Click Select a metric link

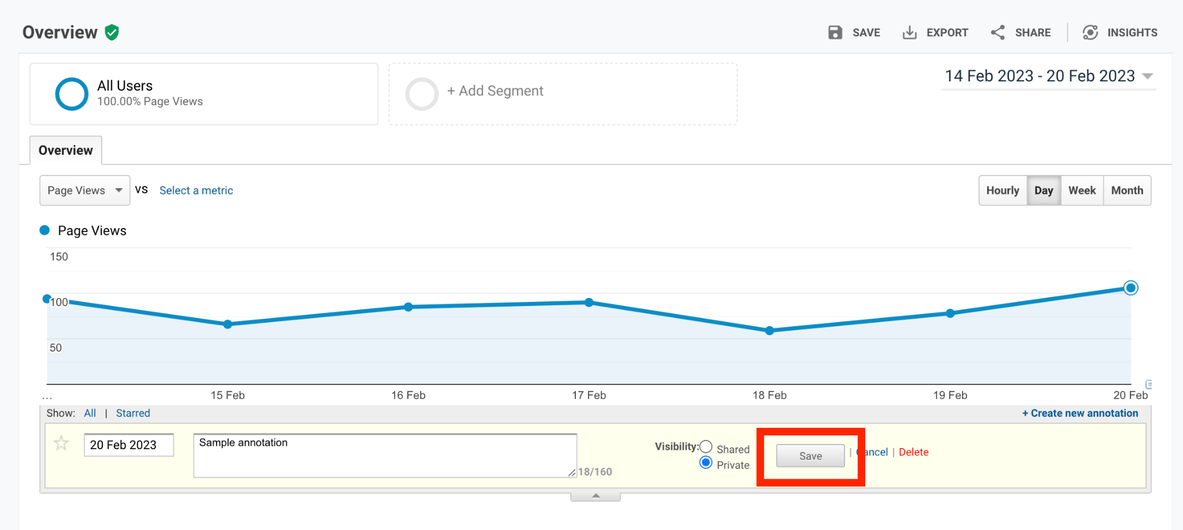pos(196,191)
